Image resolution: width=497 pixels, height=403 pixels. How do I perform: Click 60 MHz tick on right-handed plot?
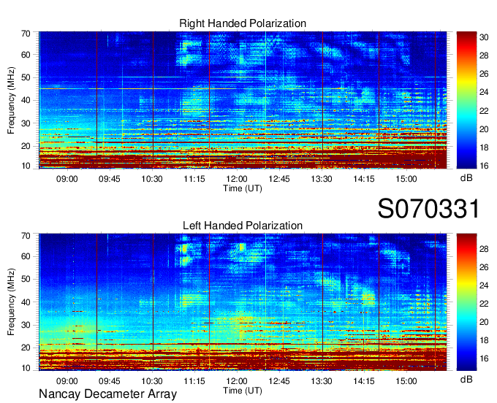click(x=26, y=55)
